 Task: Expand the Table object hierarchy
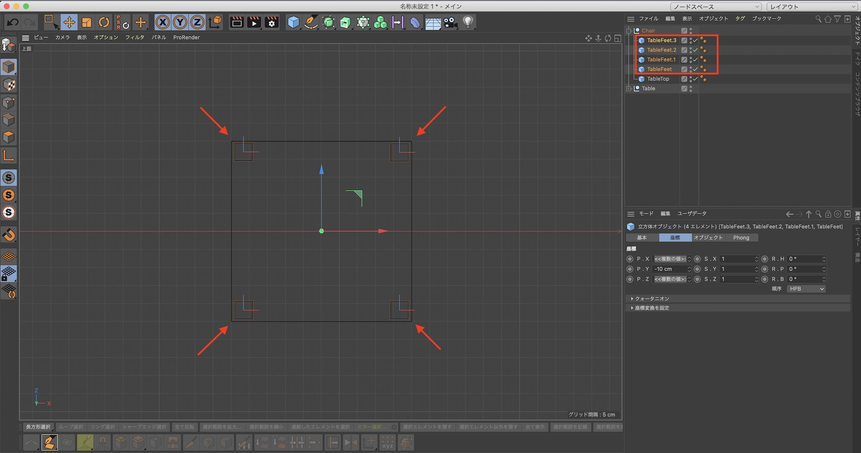629,89
